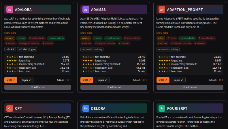The width and height of the screenshot is (228, 129).
Task: Add ADAMSS to cart
Action: coord(114,87)
